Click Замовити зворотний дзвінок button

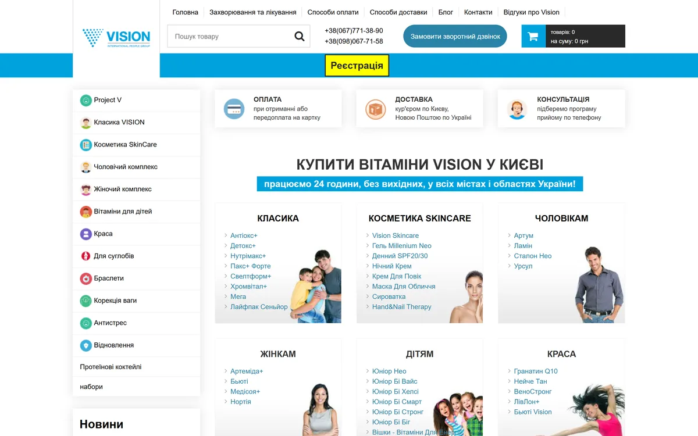tap(455, 36)
